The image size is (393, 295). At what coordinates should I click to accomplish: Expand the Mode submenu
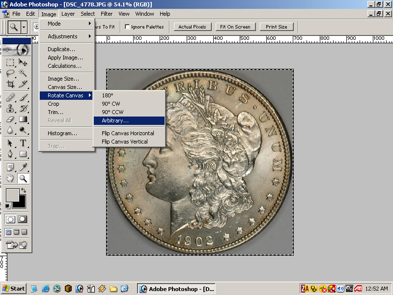[x=66, y=24]
